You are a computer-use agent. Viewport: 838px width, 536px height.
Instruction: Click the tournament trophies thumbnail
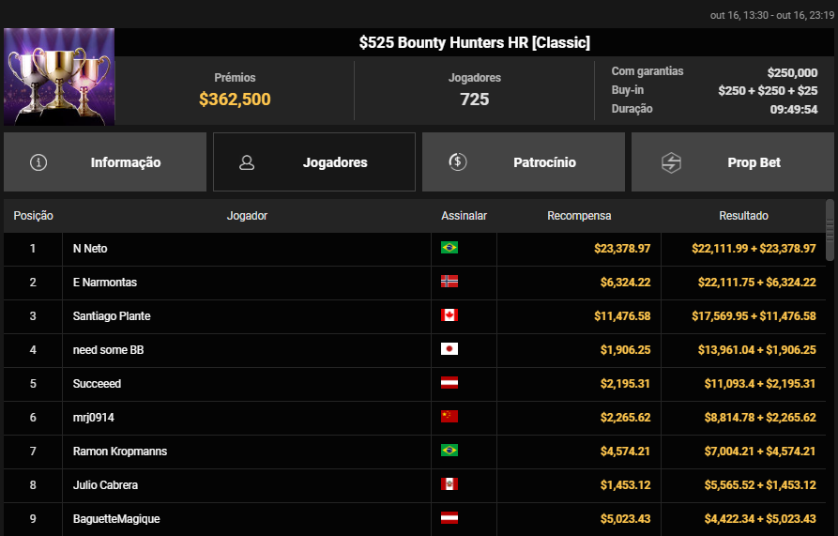pos(59,76)
